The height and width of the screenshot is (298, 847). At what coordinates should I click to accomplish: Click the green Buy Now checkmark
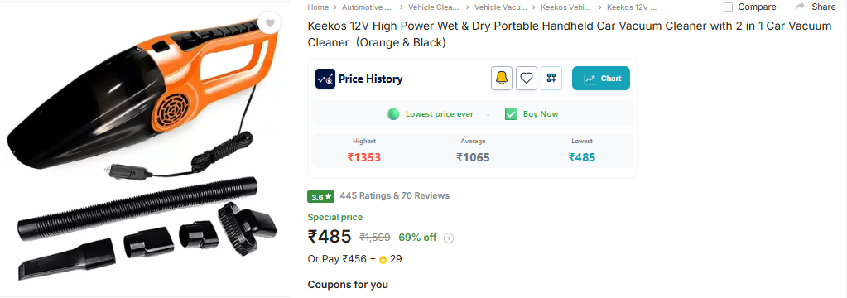[x=511, y=114]
